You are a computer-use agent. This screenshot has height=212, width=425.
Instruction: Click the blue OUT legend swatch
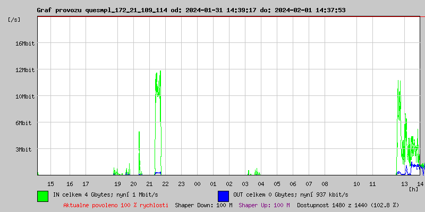coord(223,196)
